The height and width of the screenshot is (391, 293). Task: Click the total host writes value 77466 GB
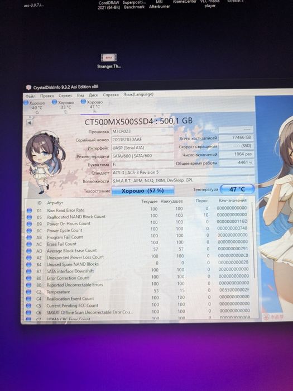236,137
